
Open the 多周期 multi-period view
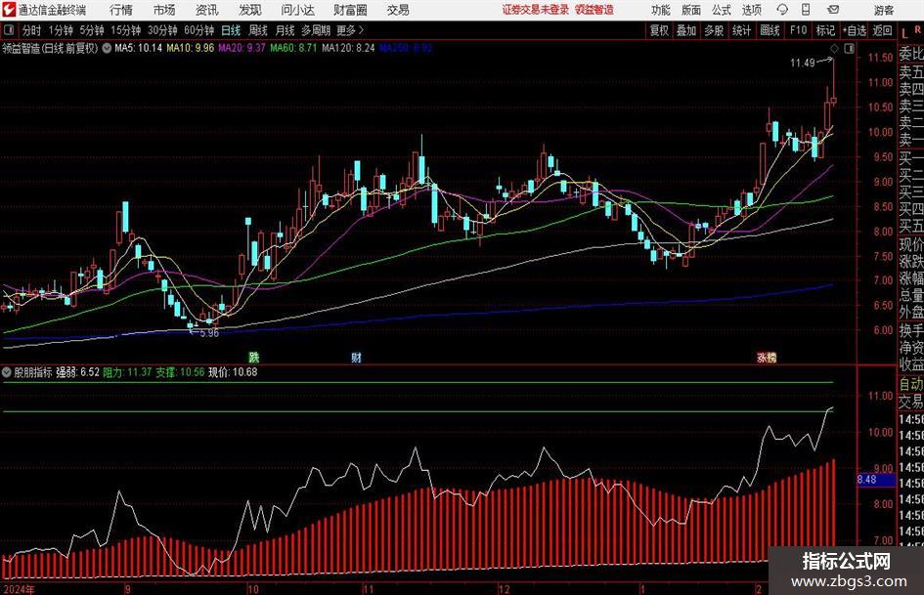pos(315,30)
